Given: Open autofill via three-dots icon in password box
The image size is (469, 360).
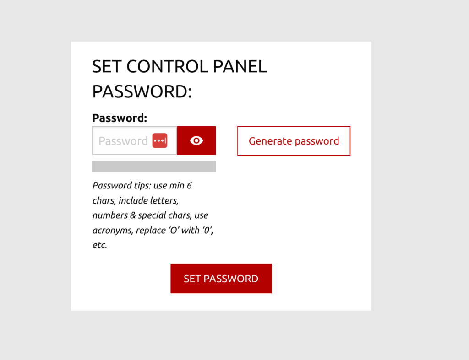Looking at the screenshot, I should (160, 141).
